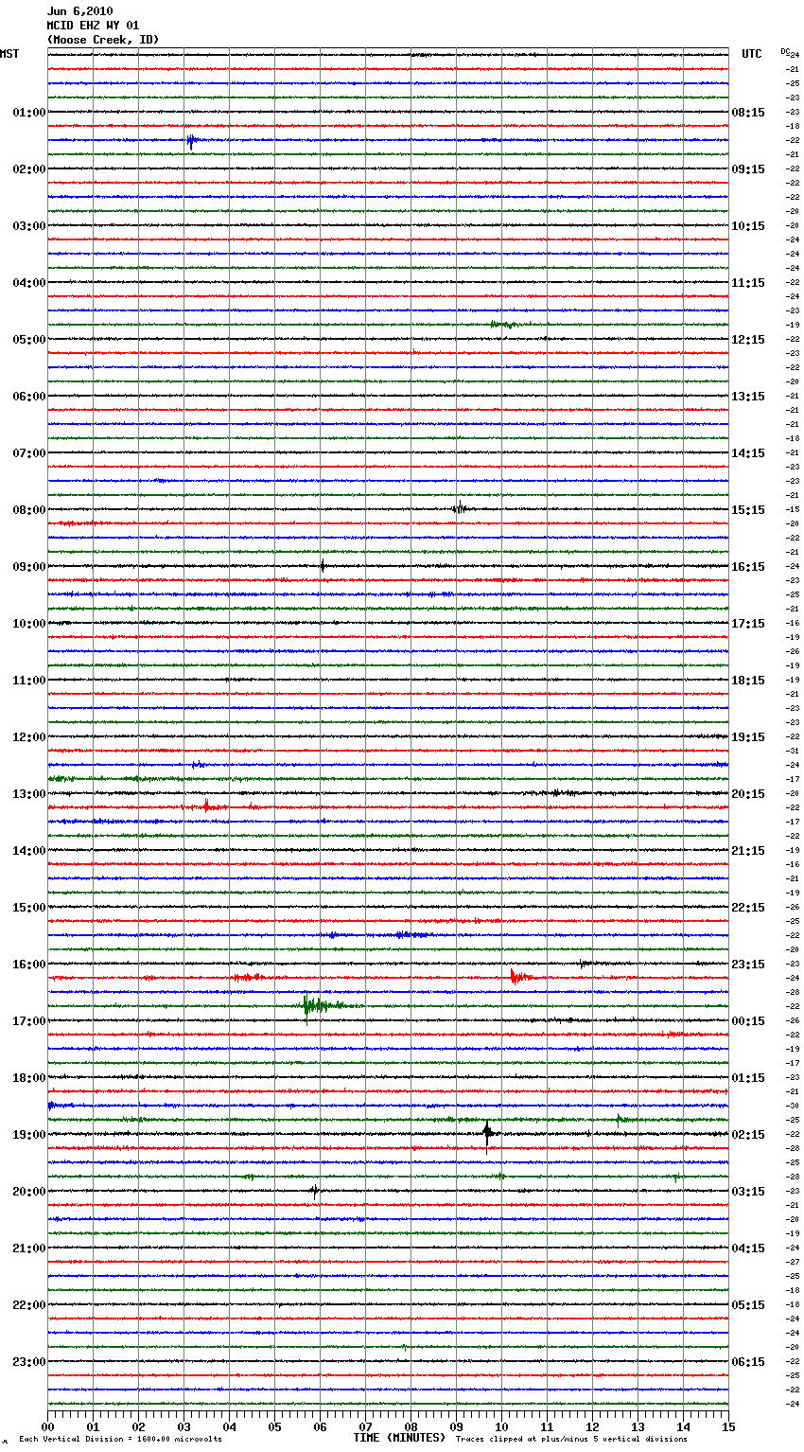Select the '19:00' MST hour label

[x=29, y=1135]
